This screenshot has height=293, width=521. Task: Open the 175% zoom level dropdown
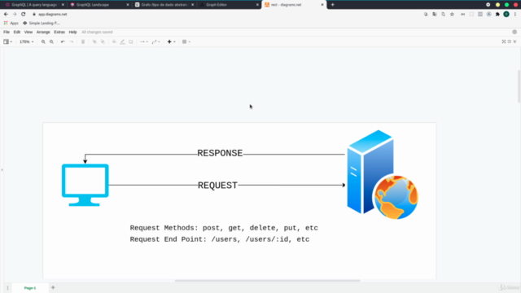click(x=26, y=42)
